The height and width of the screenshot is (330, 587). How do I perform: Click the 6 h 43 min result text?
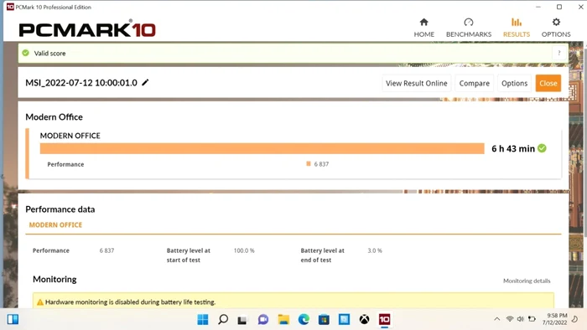(x=513, y=149)
